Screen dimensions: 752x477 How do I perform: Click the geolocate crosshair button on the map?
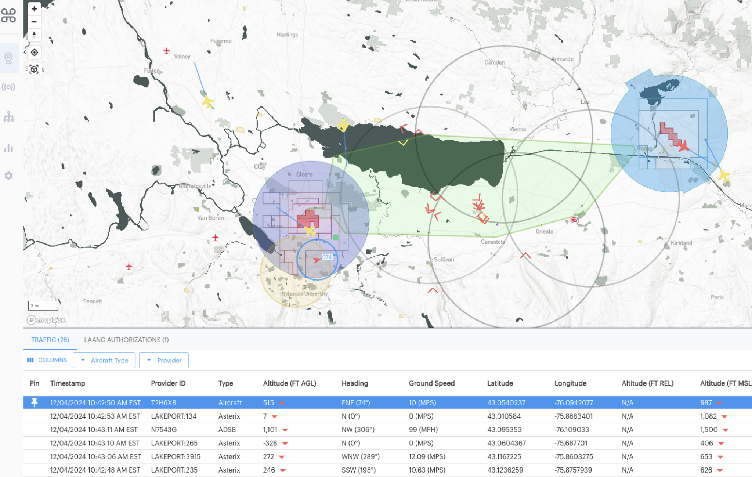(35, 53)
